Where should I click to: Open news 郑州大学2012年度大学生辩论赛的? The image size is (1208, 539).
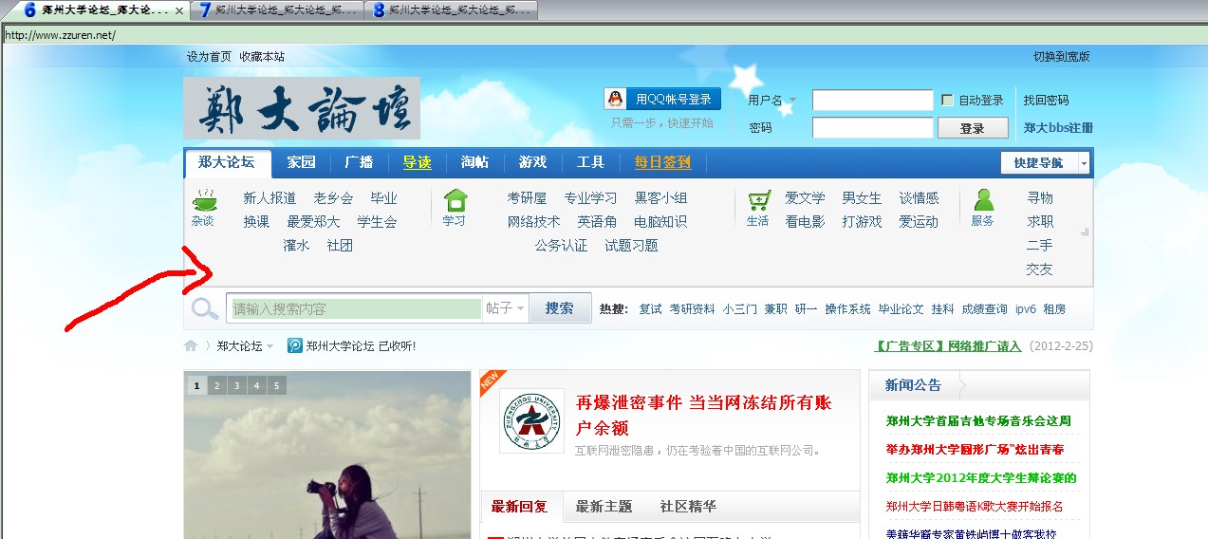[981, 478]
